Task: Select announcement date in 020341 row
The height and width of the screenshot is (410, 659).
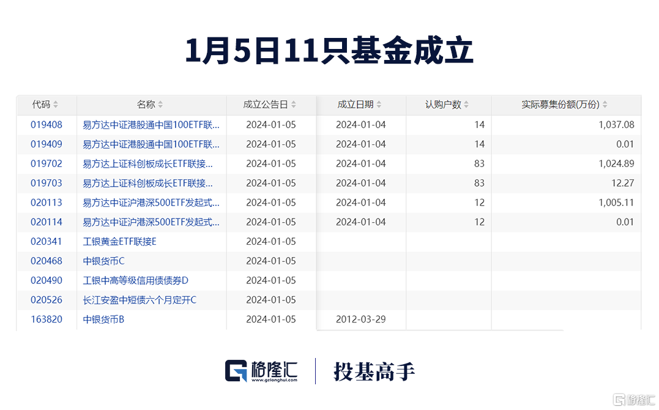Action: coord(271,241)
